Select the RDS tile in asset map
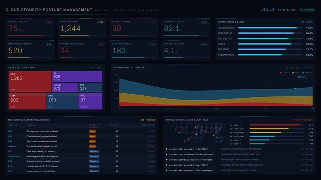321x180 pixels. pyautogui.click(x=90, y=87)
